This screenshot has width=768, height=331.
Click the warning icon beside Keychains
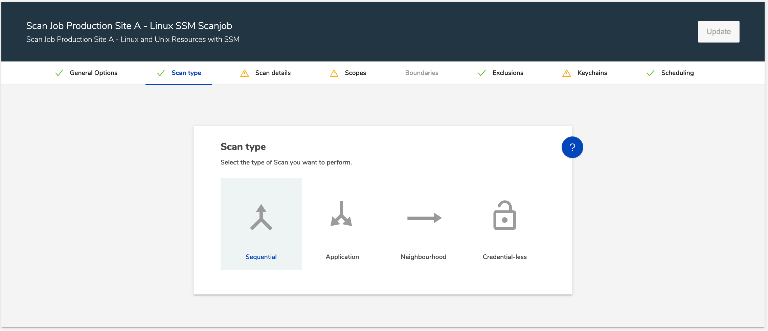tap(567, 73)
